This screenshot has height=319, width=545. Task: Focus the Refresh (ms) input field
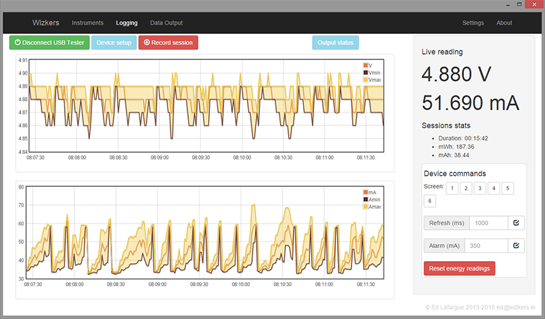(x=489, y=223)
